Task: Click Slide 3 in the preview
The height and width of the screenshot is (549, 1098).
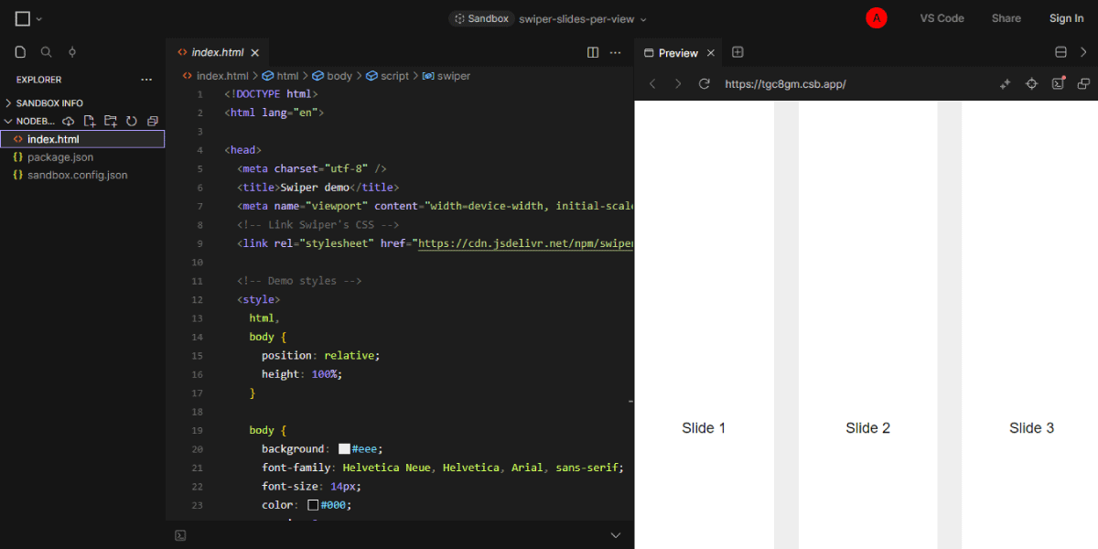Action: [1031, 428]
